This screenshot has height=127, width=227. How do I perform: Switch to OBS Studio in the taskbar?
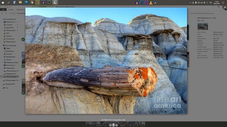tap(49, 2)
